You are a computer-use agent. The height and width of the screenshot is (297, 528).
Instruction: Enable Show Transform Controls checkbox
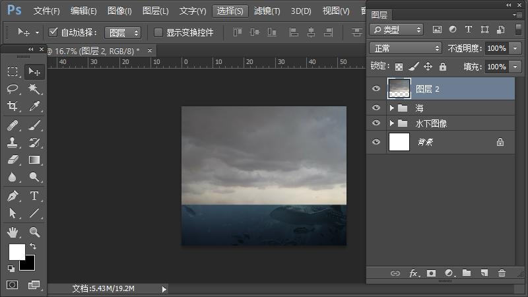coord(158,32)
